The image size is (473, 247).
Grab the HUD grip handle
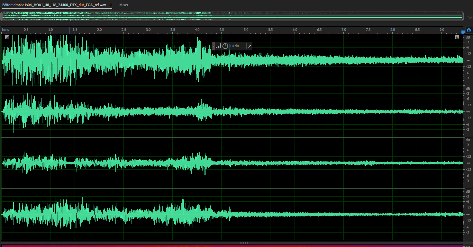click(x=214, y=46)
